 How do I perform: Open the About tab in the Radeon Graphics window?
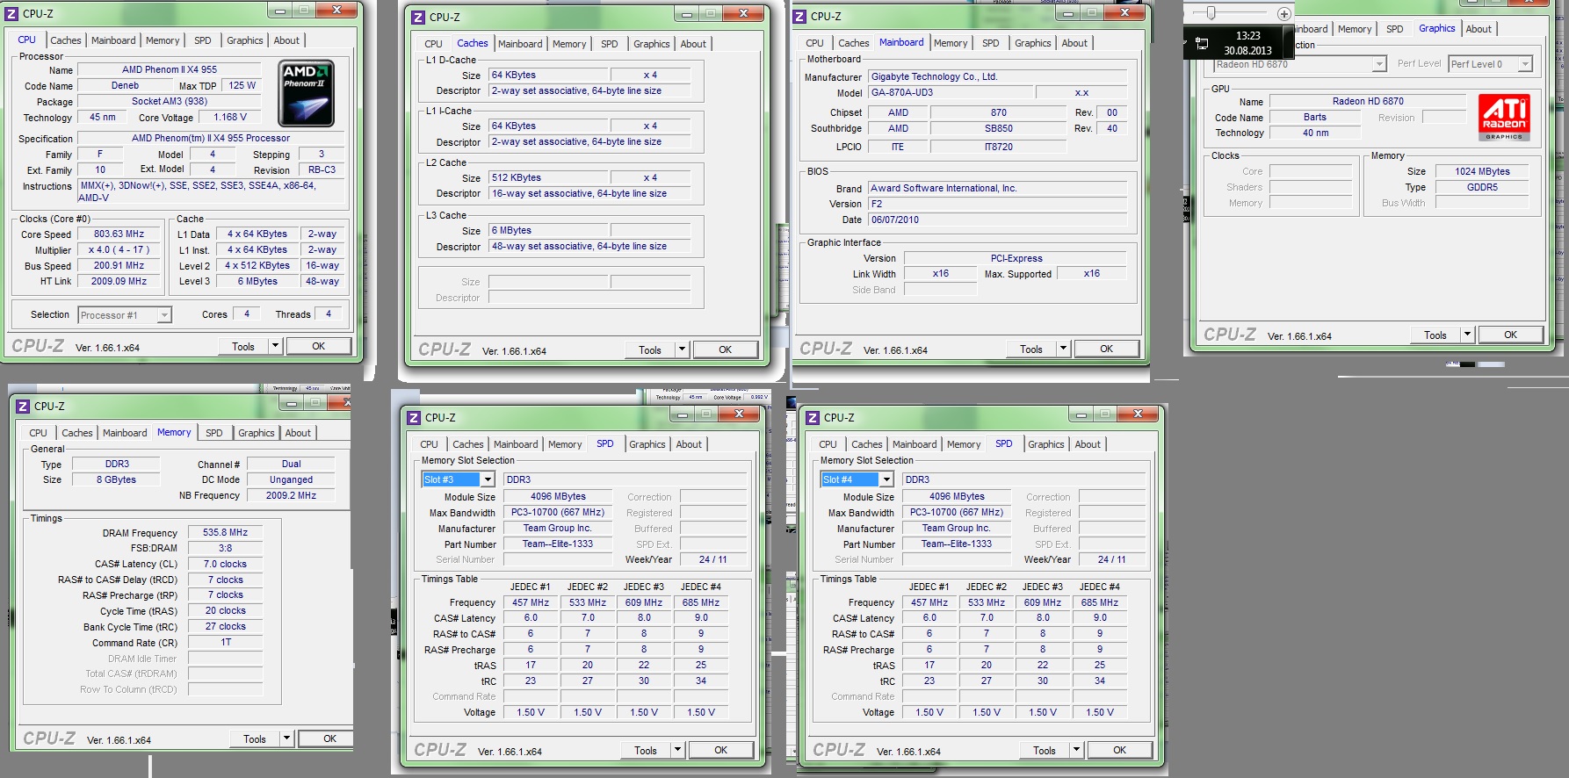pos(1479,29)
